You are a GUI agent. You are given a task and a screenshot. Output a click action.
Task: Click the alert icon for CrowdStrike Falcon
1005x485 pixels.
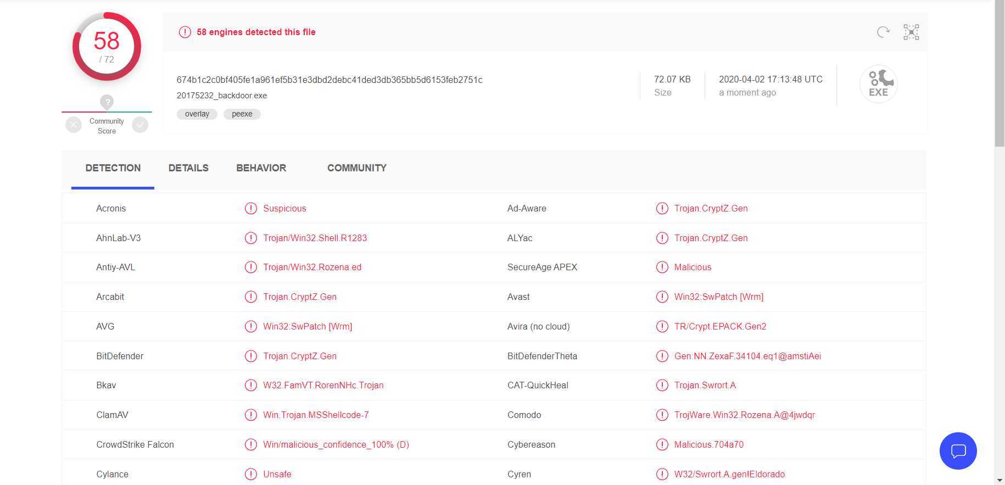(x=250, y=444)
